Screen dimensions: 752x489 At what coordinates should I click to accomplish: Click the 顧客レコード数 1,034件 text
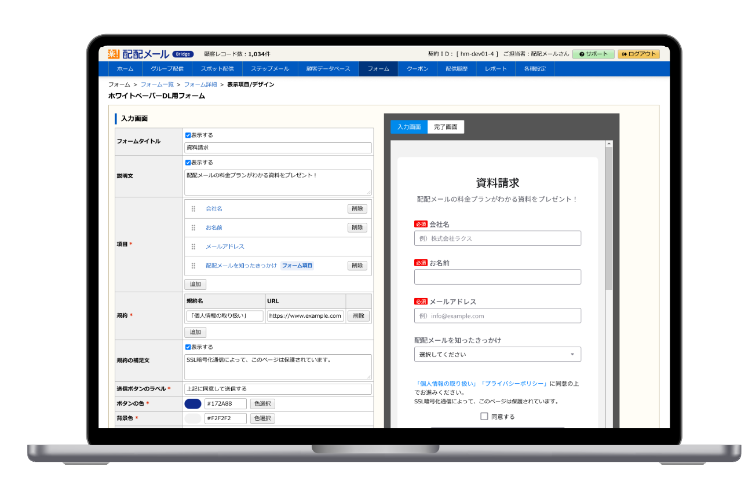[237, 54]
